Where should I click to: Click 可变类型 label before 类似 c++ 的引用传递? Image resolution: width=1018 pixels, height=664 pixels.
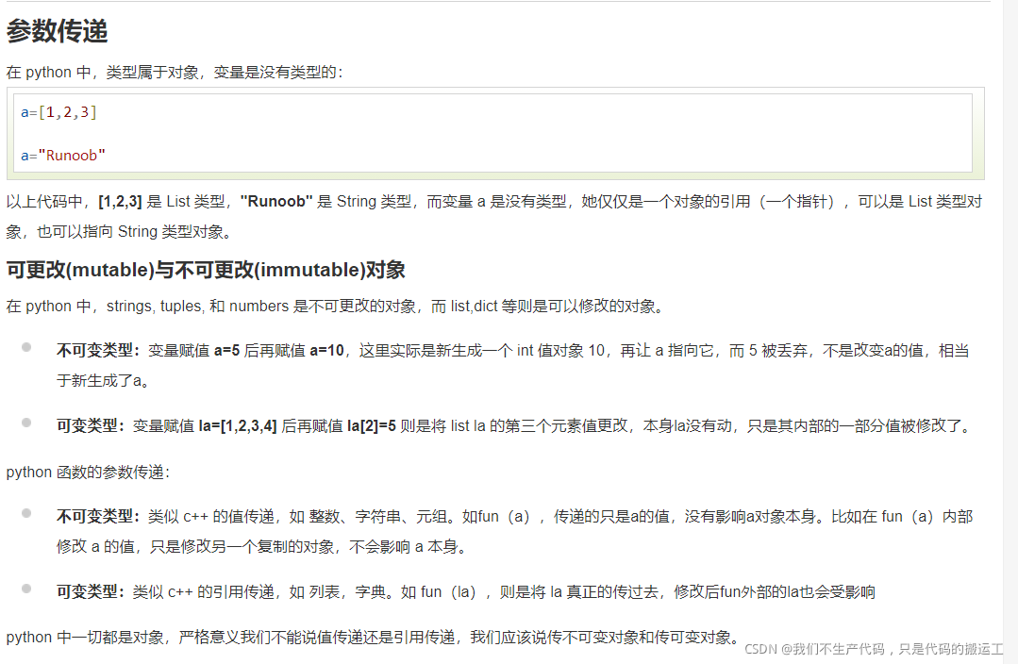(x=91, y=592)
